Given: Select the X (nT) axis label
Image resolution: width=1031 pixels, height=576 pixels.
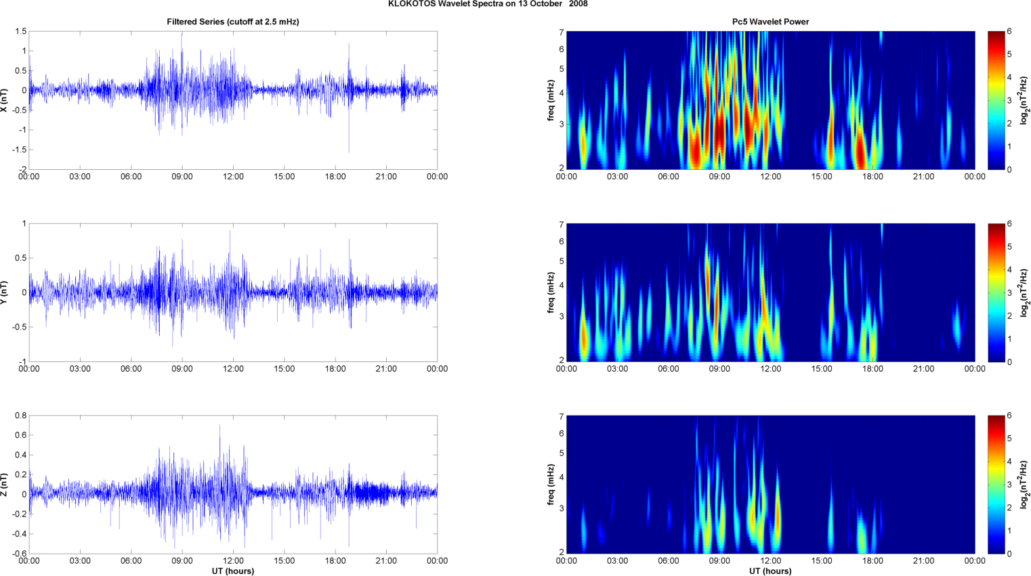Looking at the screenshot, I should coord(4,100).
